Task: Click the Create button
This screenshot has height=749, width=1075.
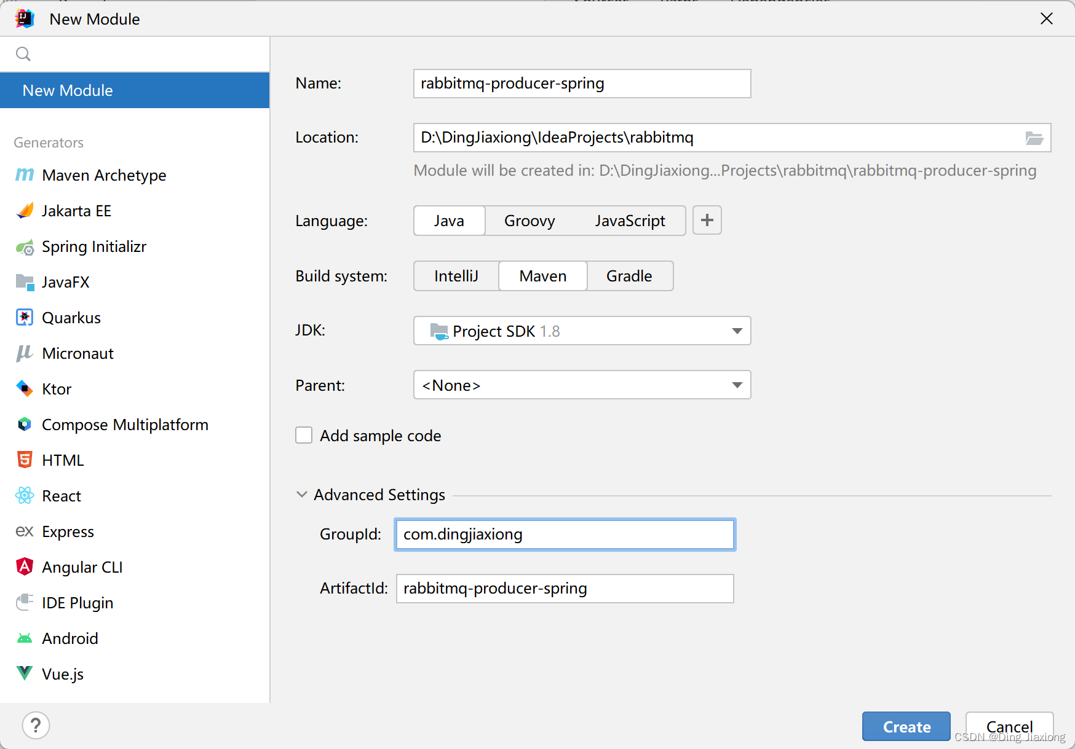Action: (906, 726)
